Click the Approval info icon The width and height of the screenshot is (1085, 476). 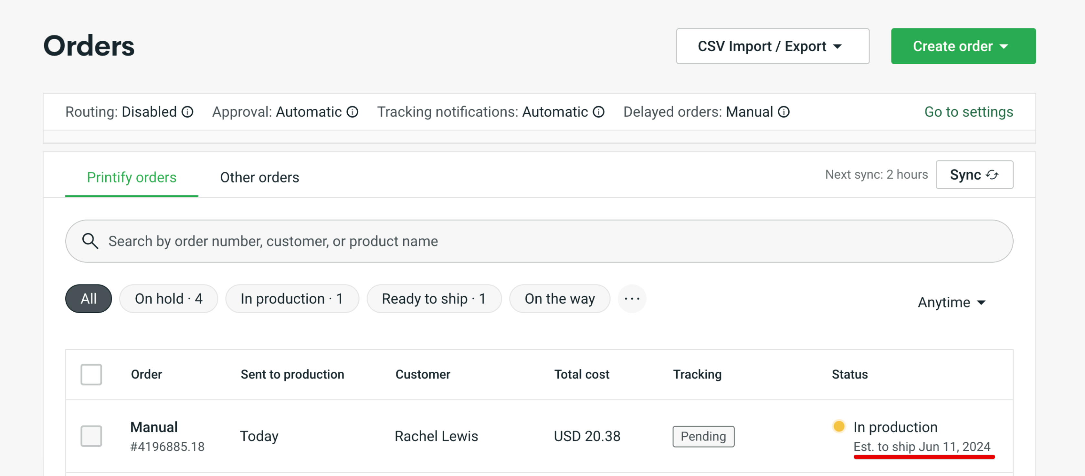(352, 111)
